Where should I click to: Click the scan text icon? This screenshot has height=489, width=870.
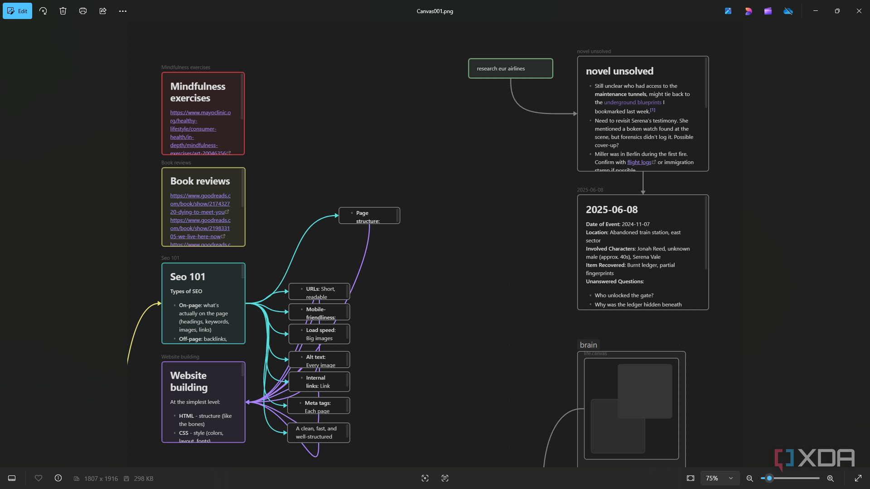pyautogui.click(x=445, y=478)
